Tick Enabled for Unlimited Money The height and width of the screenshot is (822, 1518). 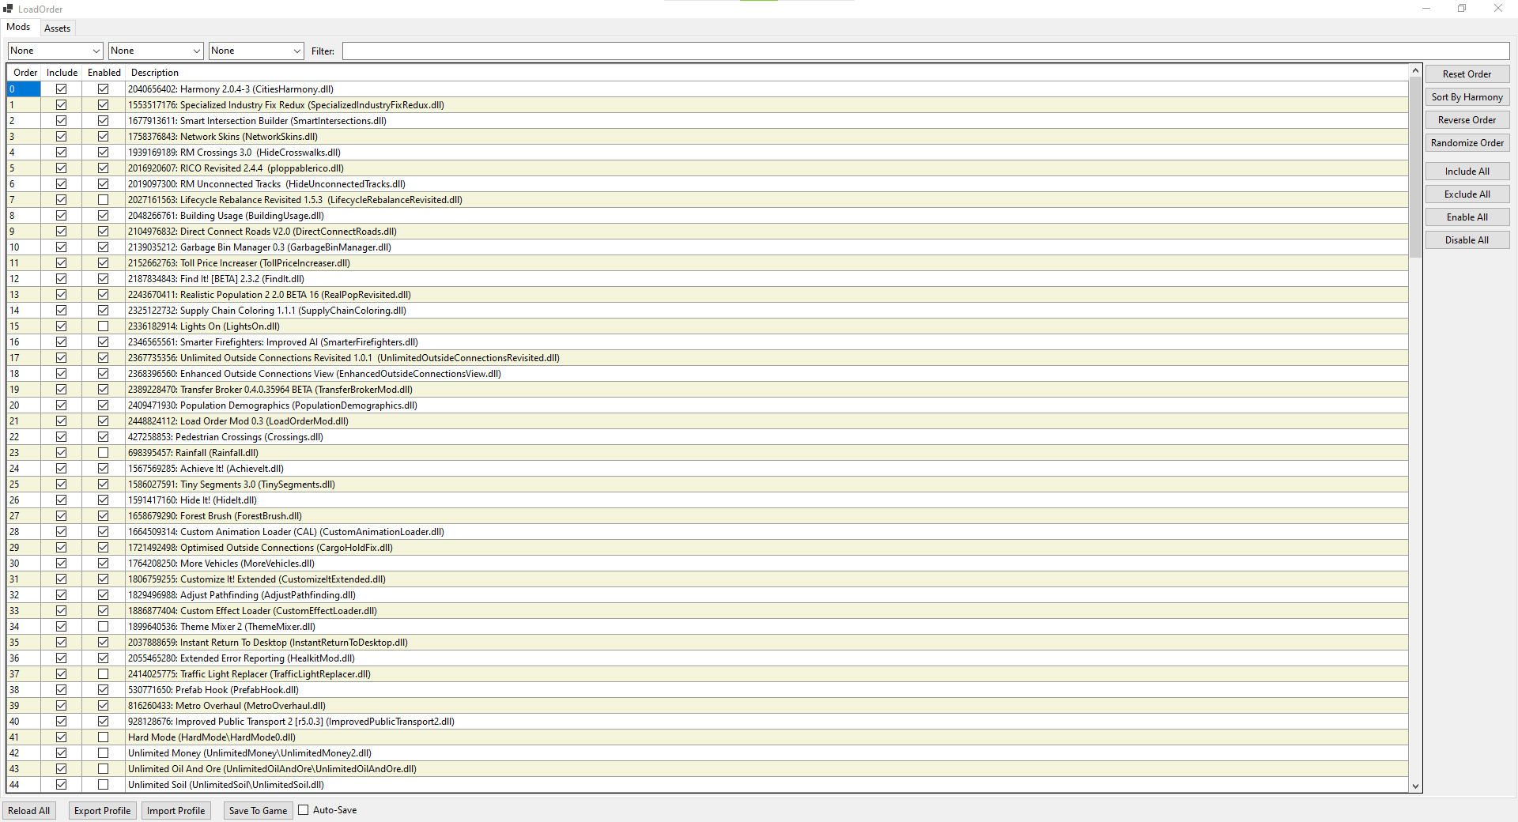tap(103, 753)
